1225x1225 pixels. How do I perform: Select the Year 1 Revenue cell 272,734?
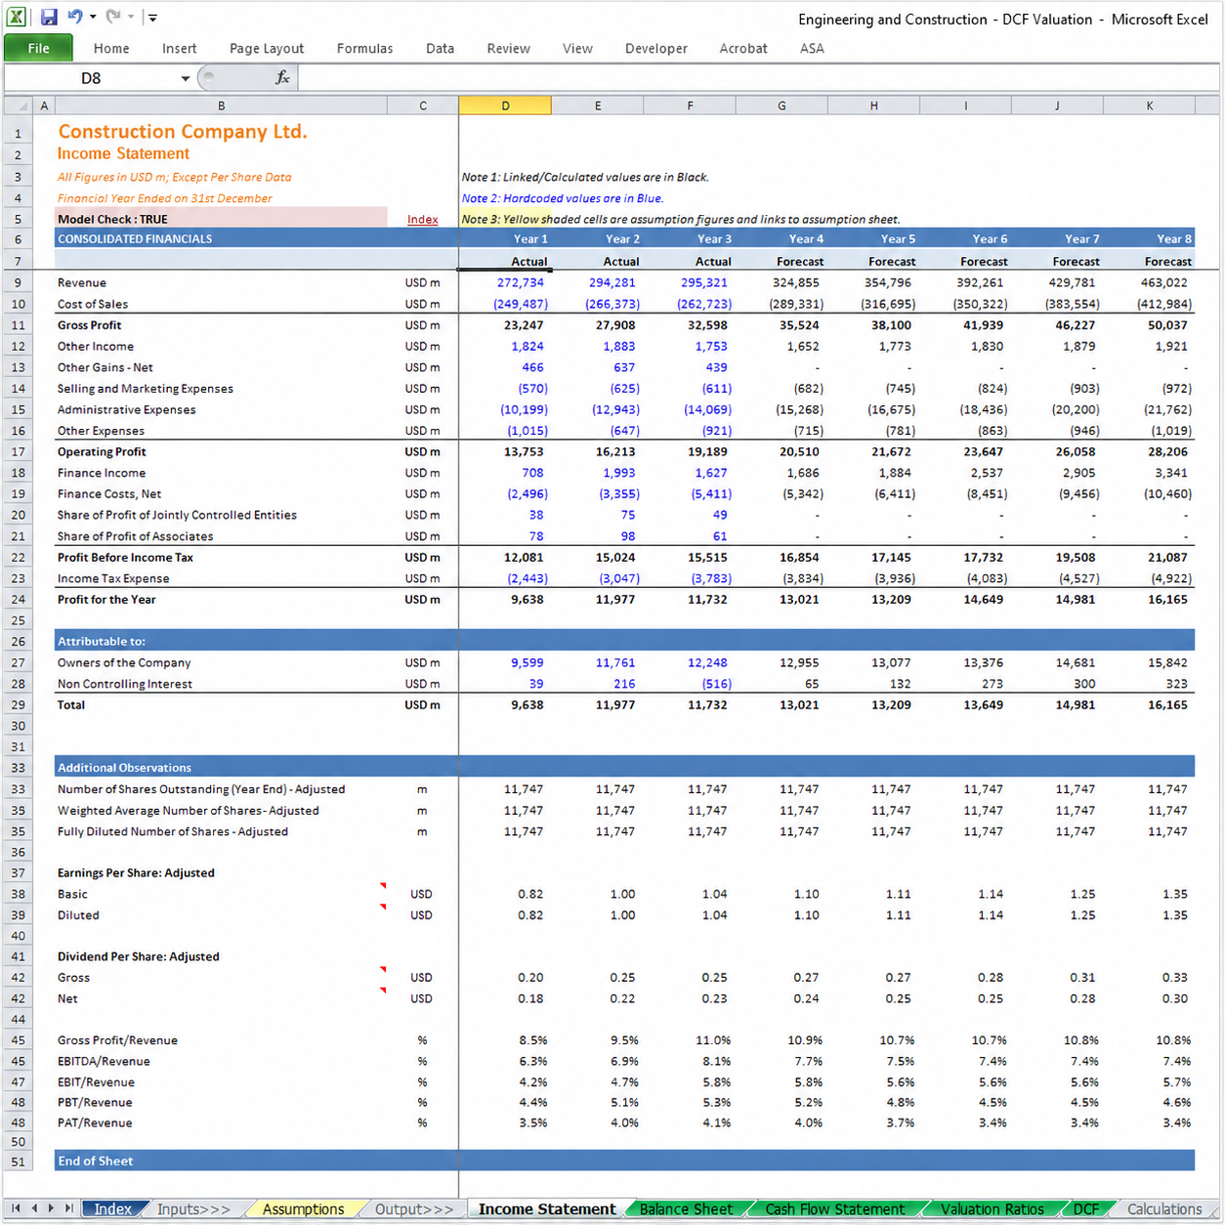505,282
